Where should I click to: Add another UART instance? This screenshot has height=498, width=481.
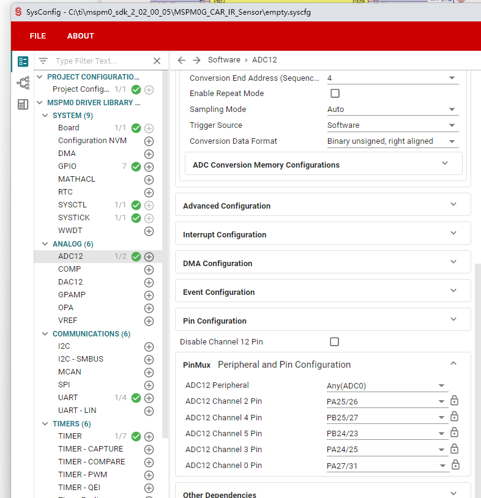149,398
